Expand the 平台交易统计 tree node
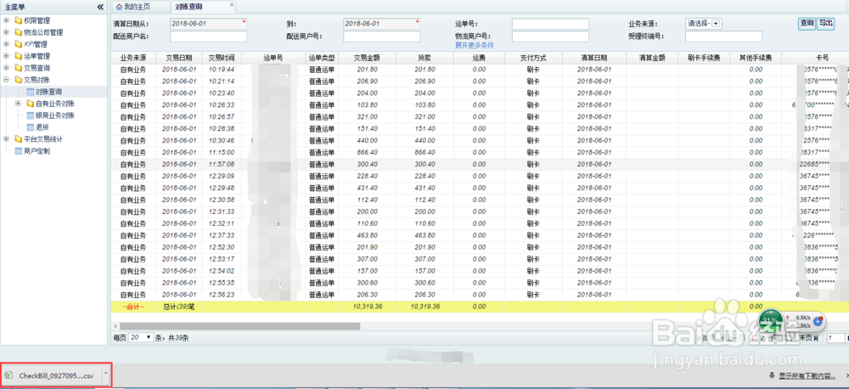The image size is (849, 389). 6,139
